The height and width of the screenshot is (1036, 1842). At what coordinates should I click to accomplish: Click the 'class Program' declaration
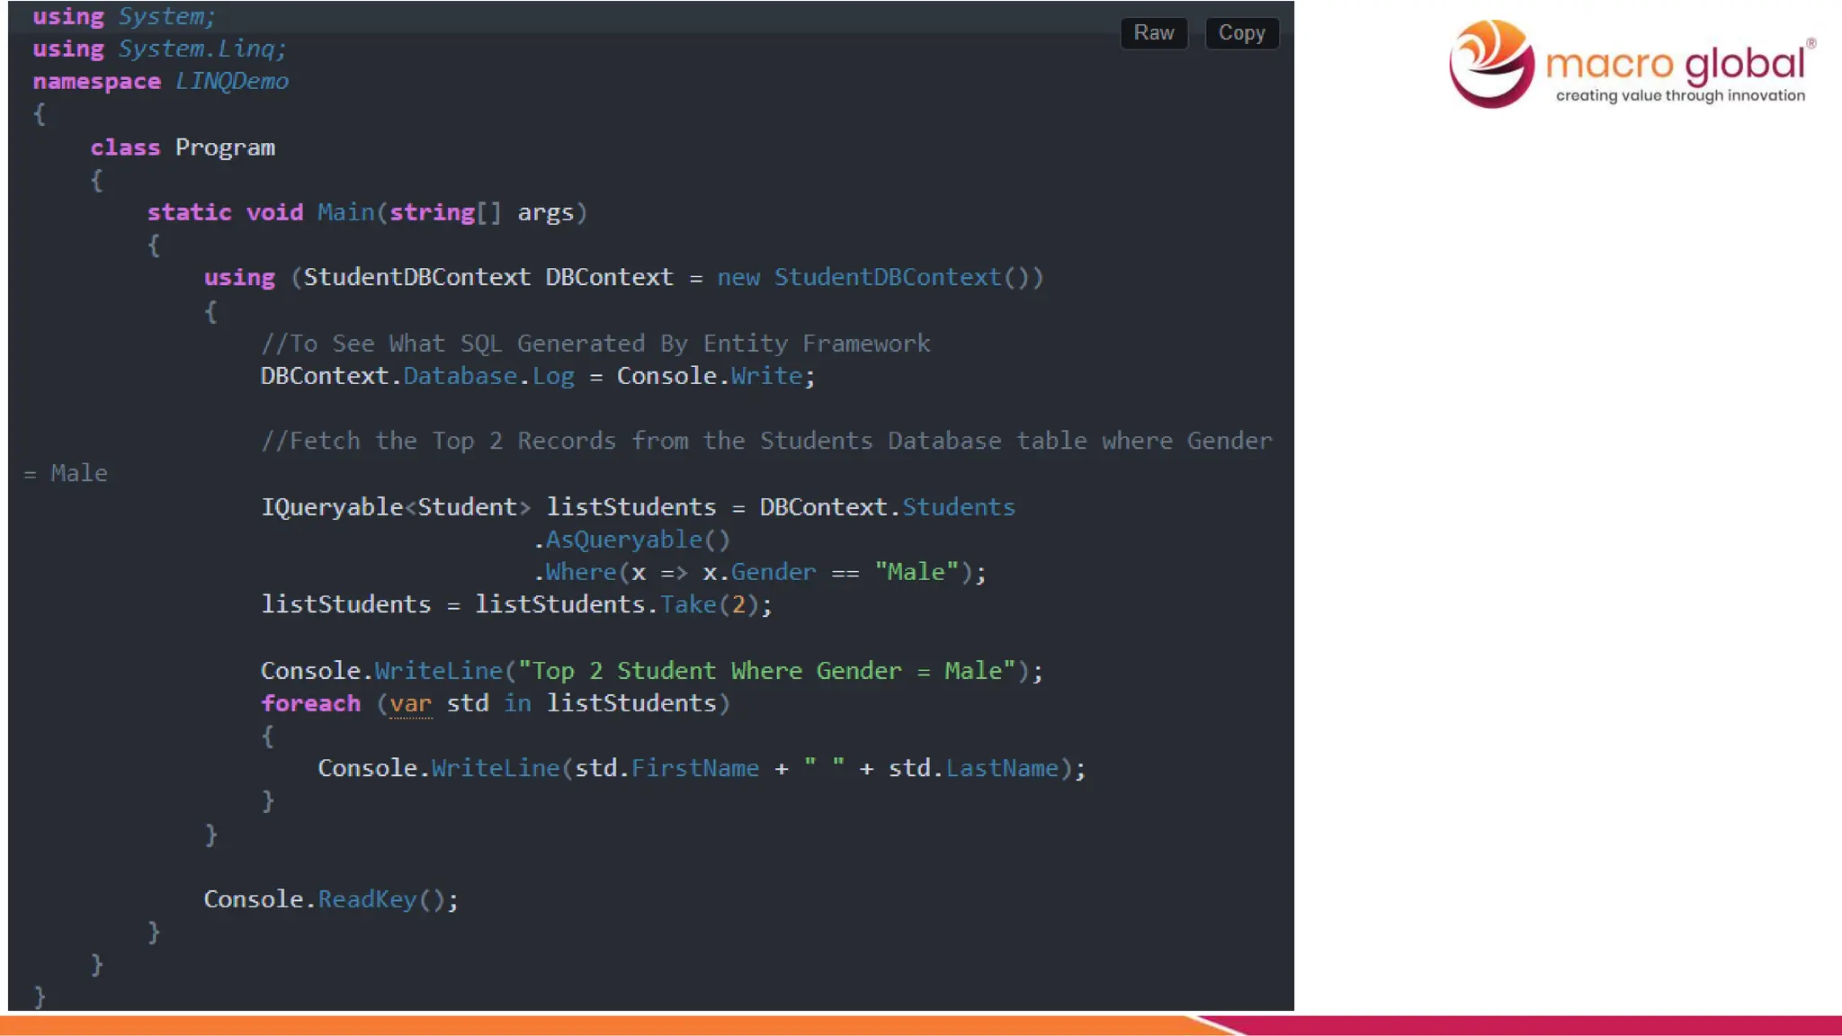[183, 147]
